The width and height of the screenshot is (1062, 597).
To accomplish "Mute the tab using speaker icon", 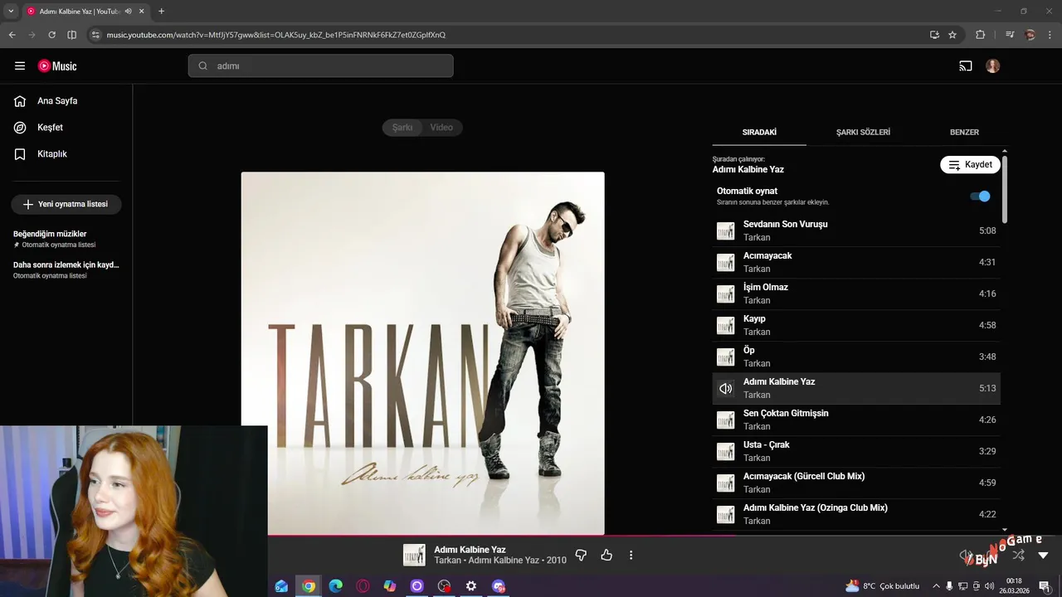I will pyautogui.click(x=129, y=12).
